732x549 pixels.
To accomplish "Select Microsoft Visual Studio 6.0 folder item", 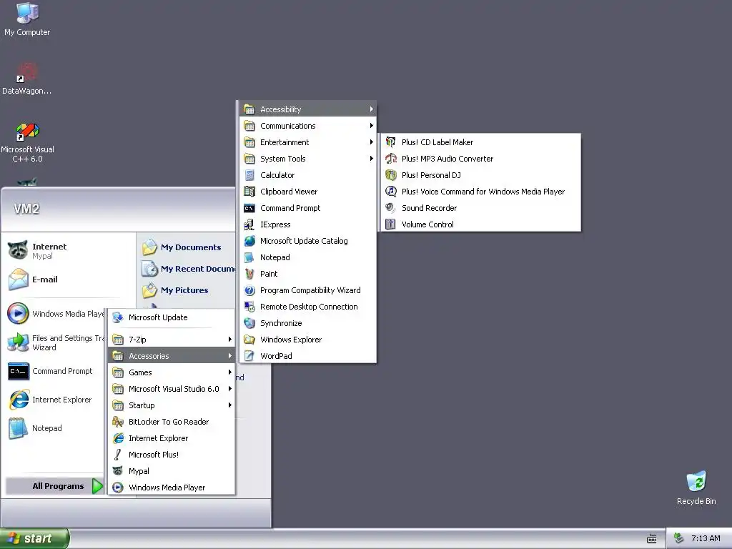I will pyautogui.click(x=171, y=388).
